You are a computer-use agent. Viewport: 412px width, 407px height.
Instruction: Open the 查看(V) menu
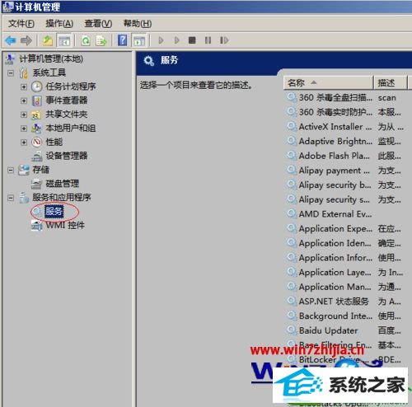point(98,24)
